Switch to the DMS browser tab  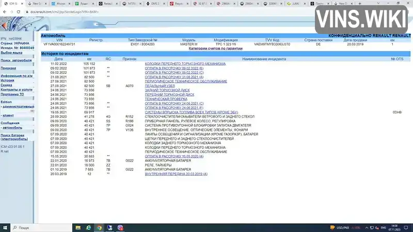coord(155,4)
